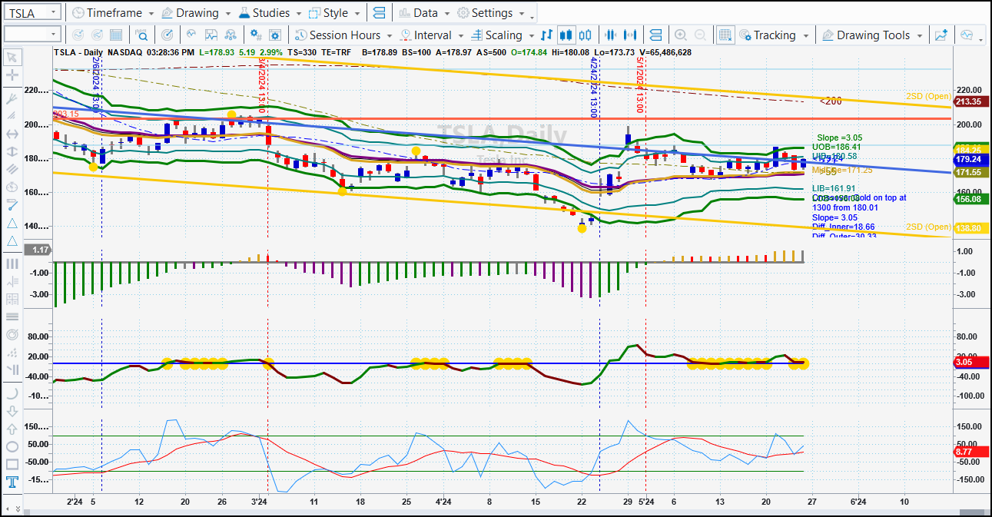The image size is (992, 517).
Task: Select the arc drawing tool
Action: click(x=12, y=393)
